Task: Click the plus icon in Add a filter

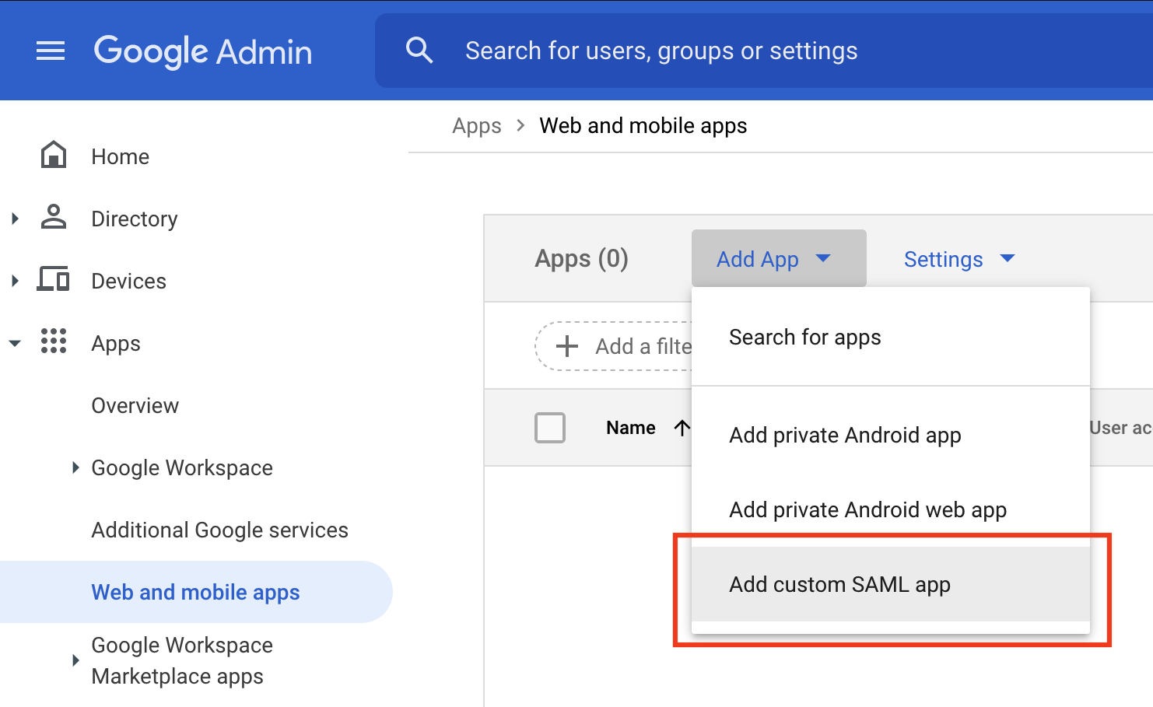Action: click(x=567, y=345)
